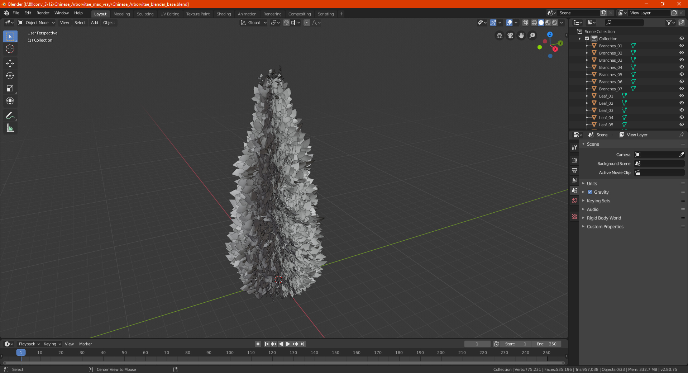The width and height of the screenshot is (688, 373).
Task: Expand Branches_02 in the outliner
Action: point(587,53)
